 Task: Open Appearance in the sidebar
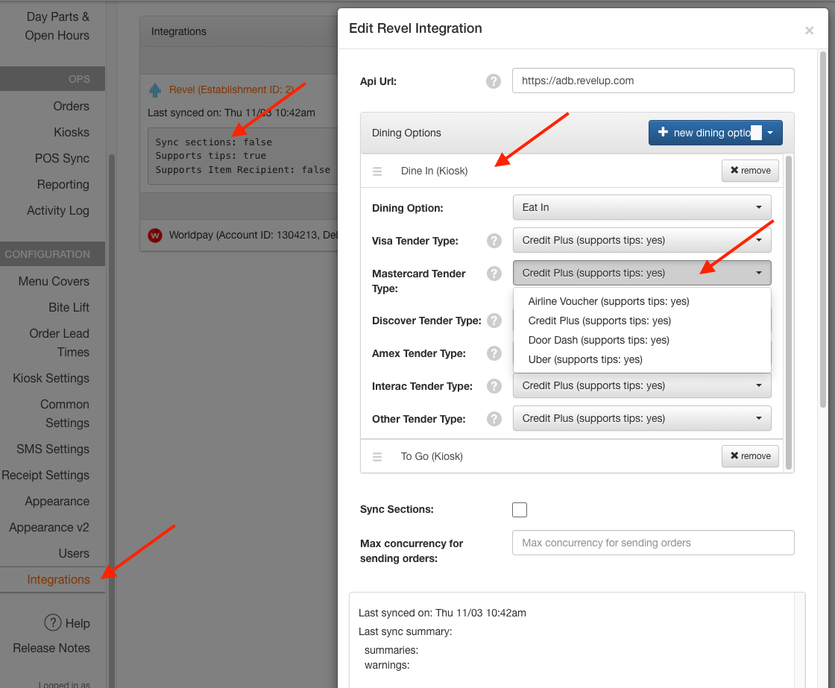[x=57, y=501]
